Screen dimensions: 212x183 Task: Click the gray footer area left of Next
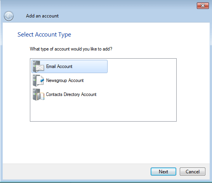[x=76, y=171]
